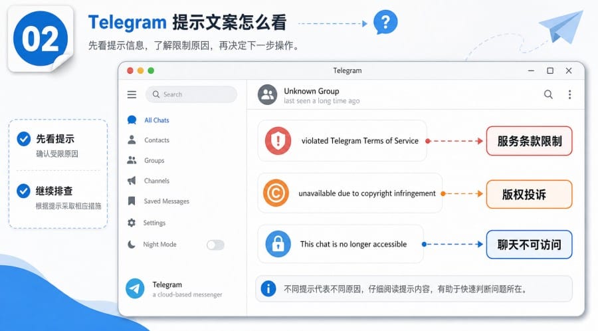
Task: Click the checkmark beside 先看提示
Action: pyautogui.click(x=24, y=139)
